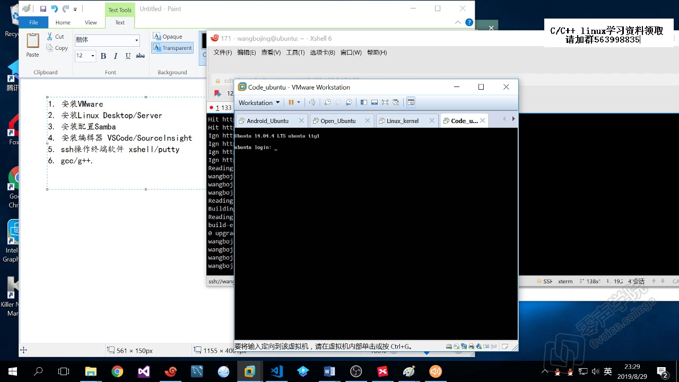
Task: Click the Home tab in Paint ribbon
Action: [63, 22]
